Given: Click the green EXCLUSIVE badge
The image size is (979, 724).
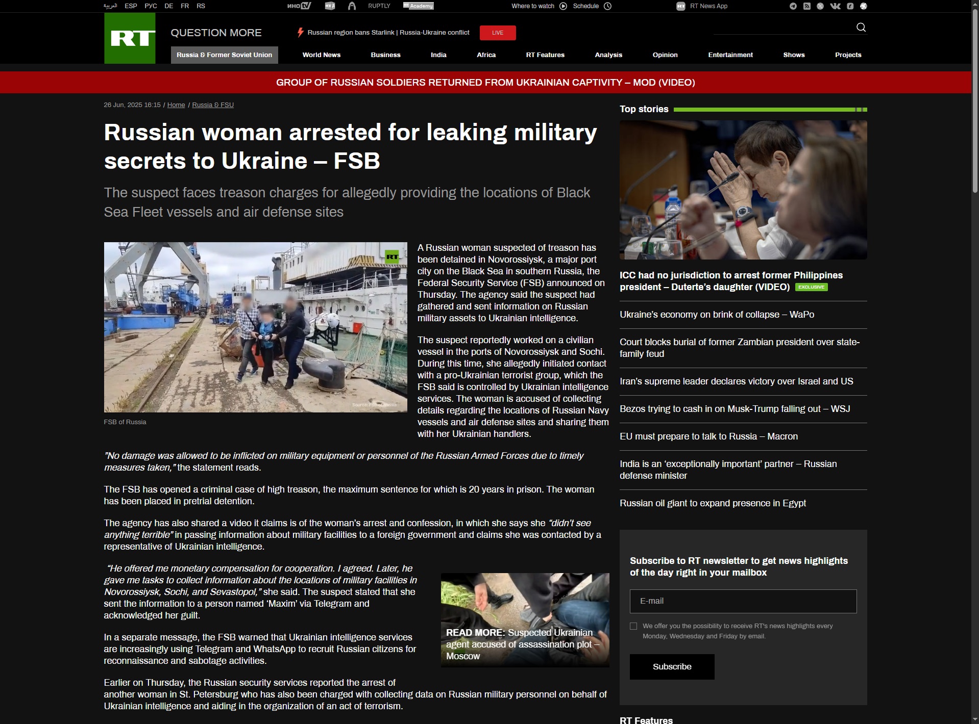Looking at the screenshot, I should pyautogui.click(x=812, y=287).
